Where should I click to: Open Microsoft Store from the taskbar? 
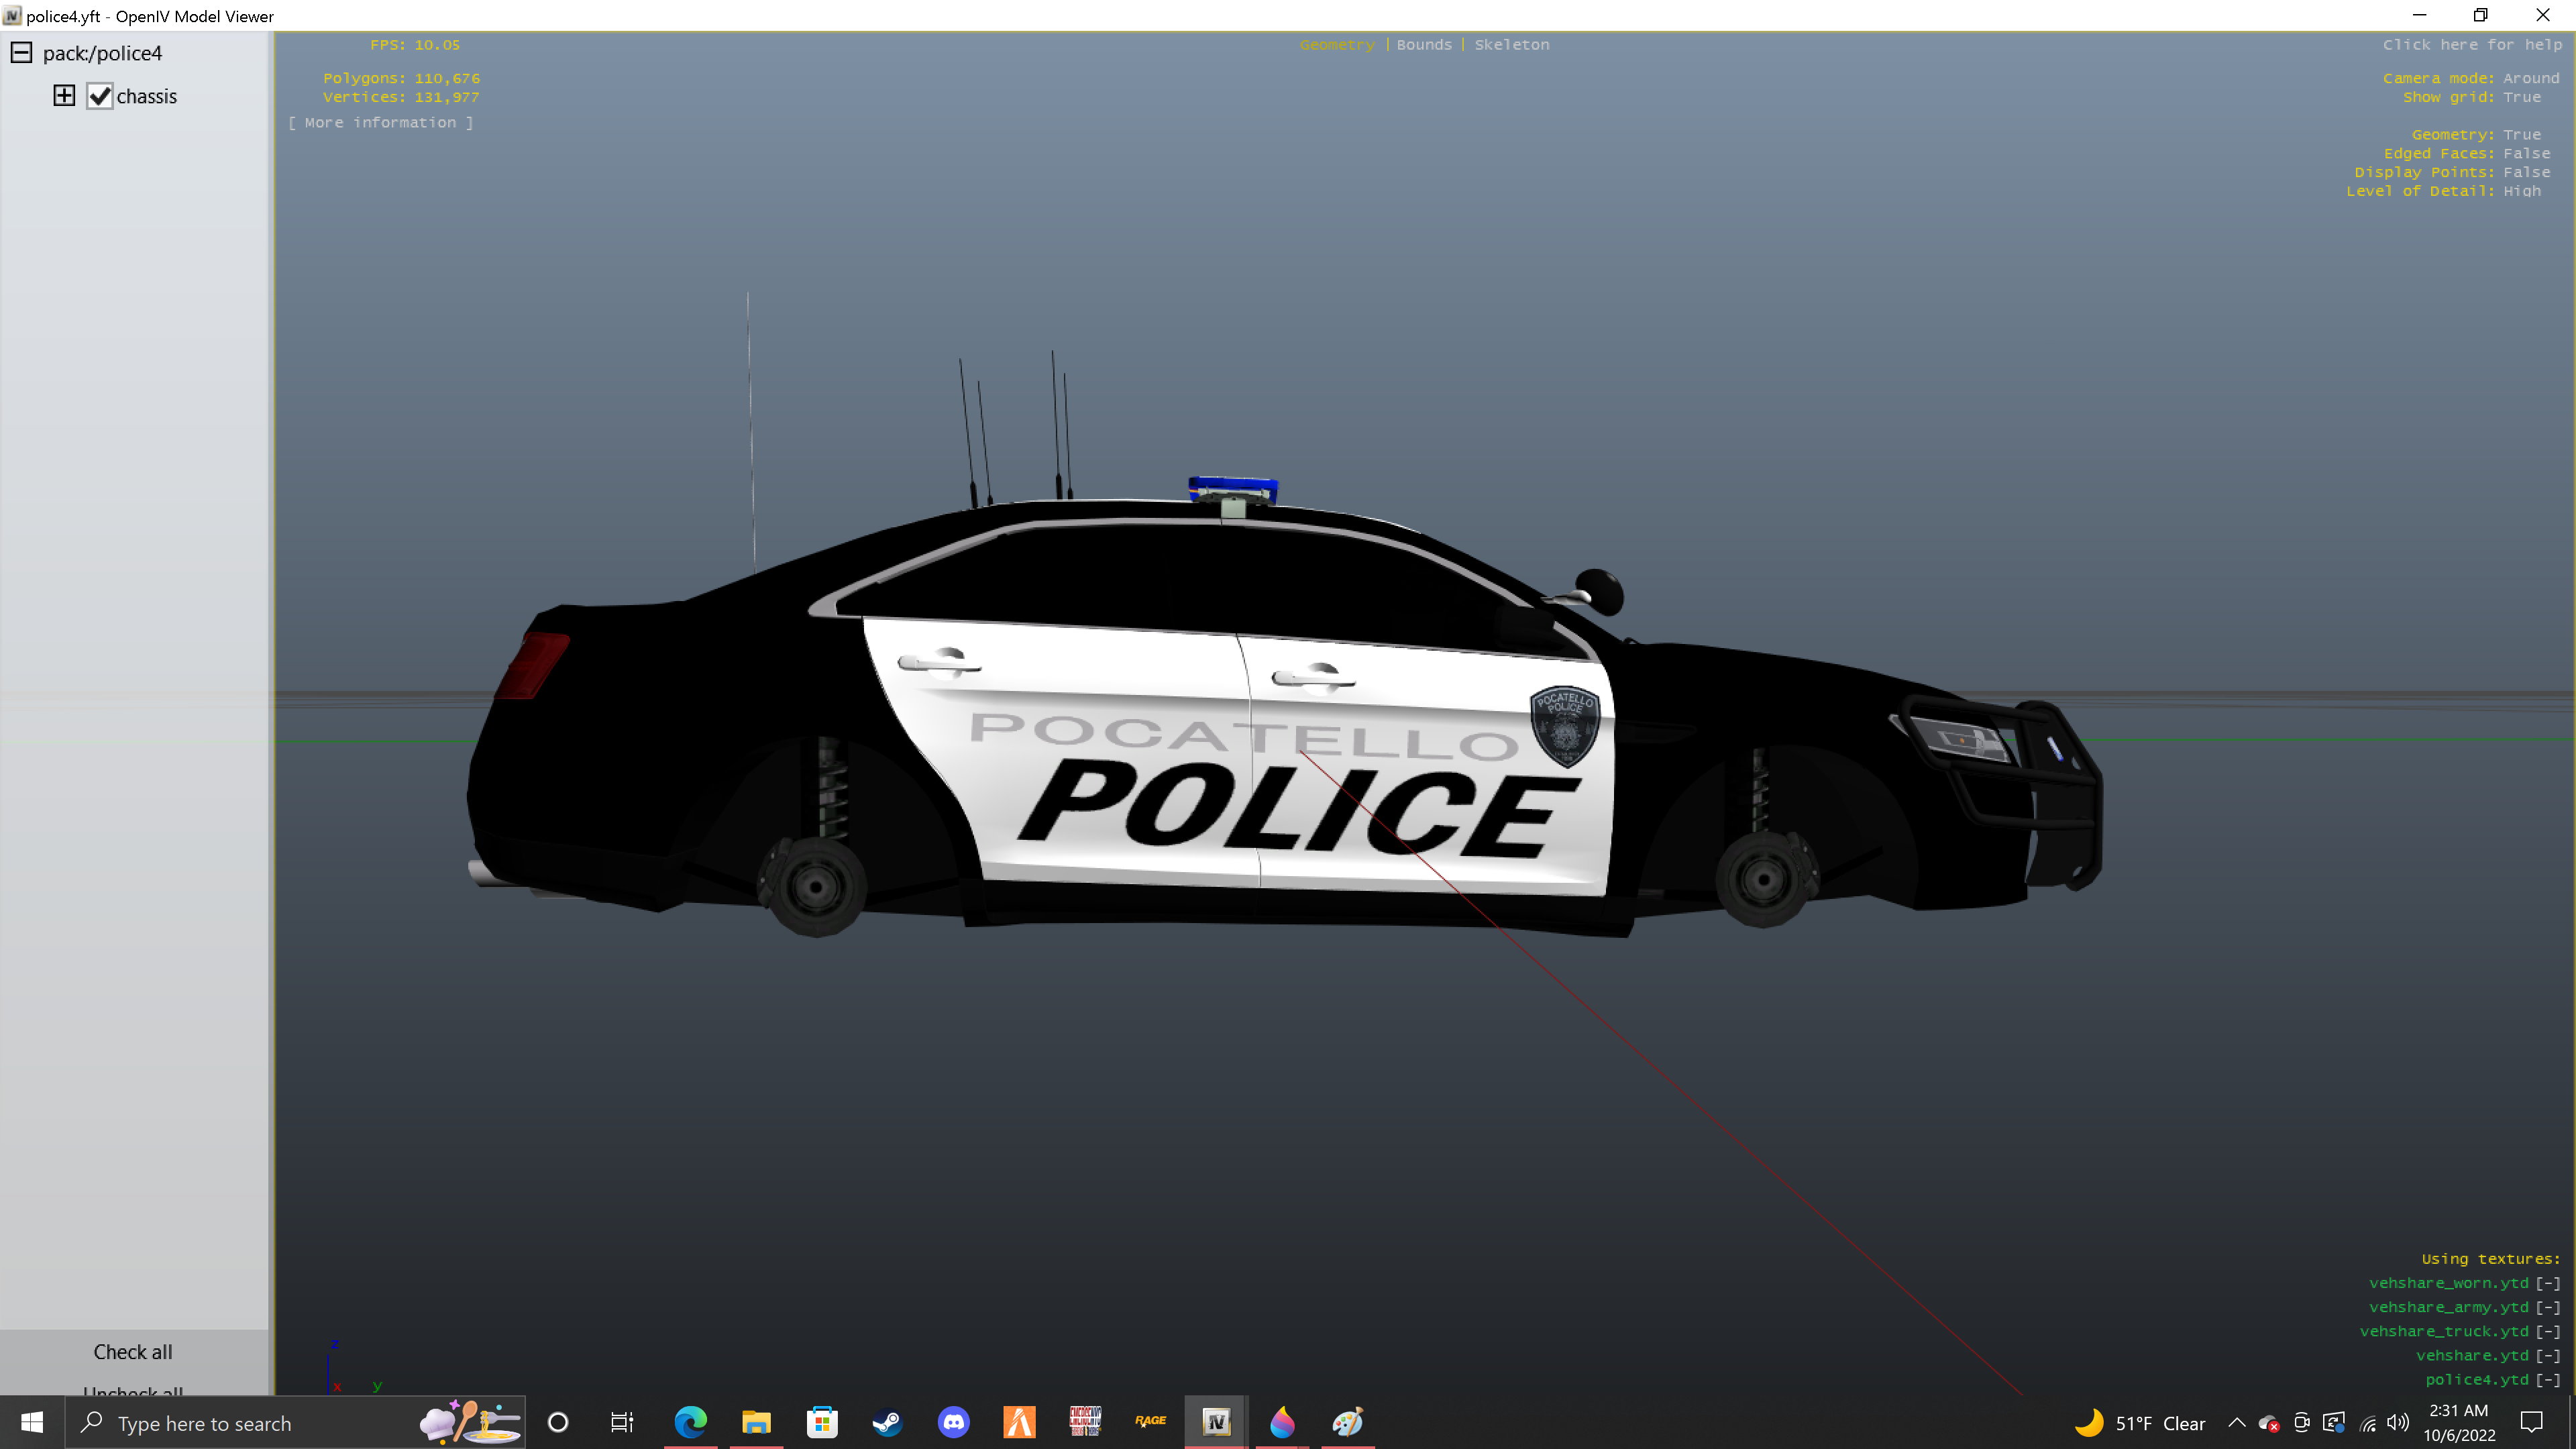click(x=822, y=1422)
